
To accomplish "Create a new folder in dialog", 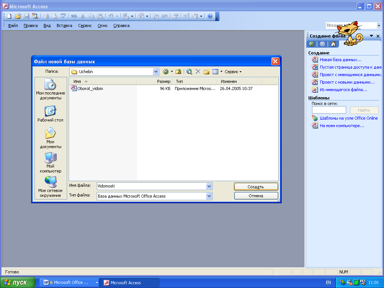I will click(x=207, y=72).
